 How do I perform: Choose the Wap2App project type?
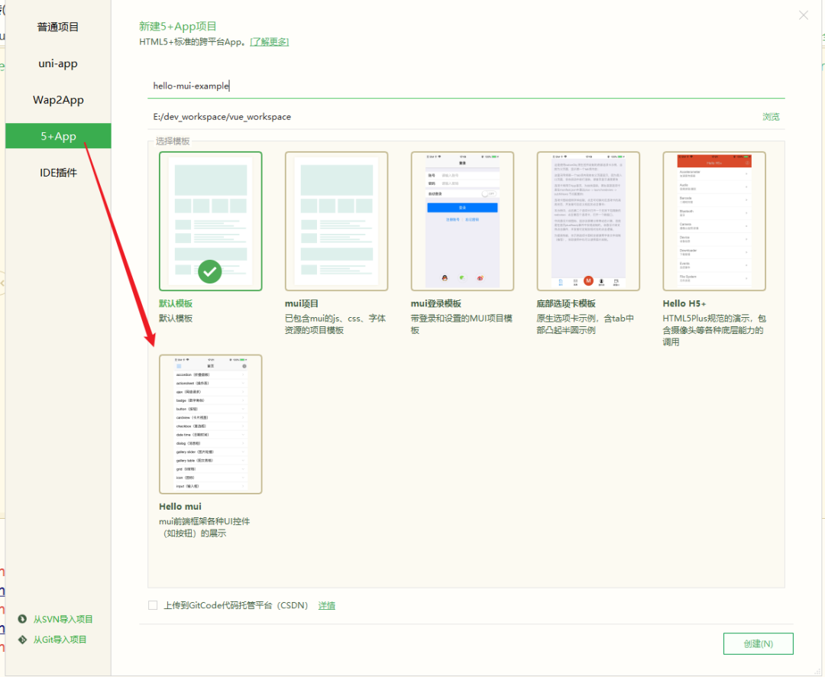pyautogui.click(x=58, y=99)
